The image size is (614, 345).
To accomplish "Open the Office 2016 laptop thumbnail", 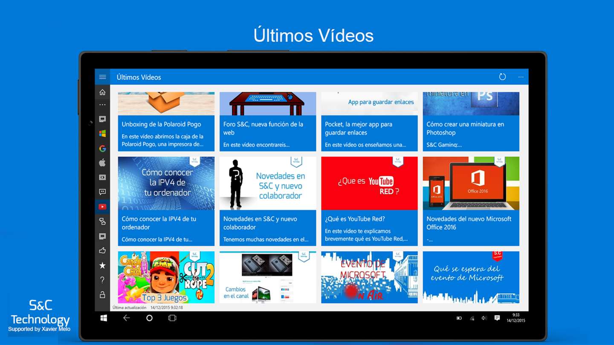I will (x=471, y=183).
